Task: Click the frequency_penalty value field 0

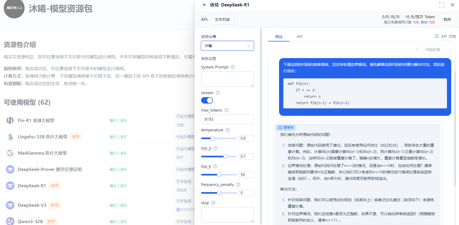Action: (246, 193)
